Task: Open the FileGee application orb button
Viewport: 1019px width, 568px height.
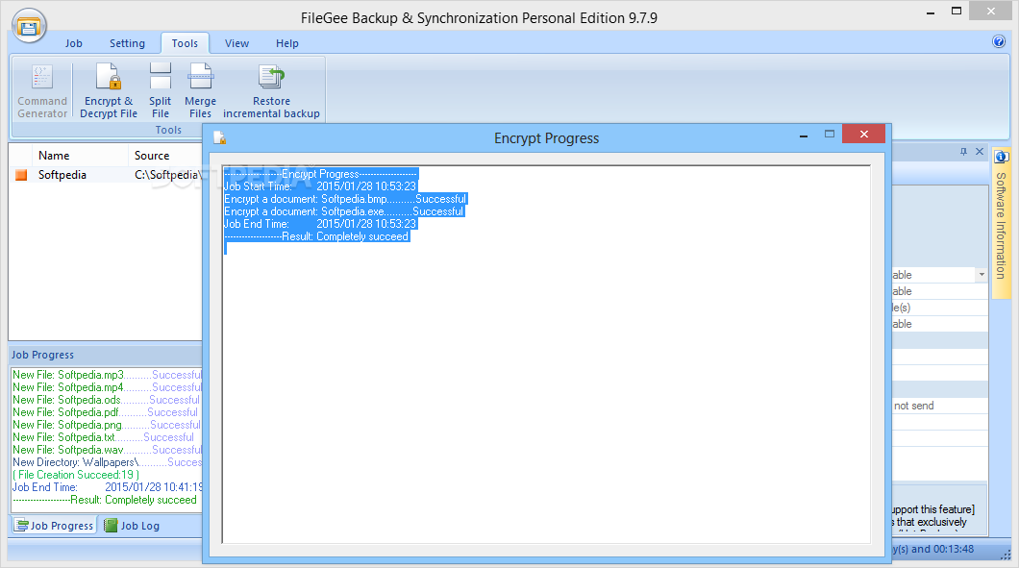Action: pyautogui.click(x=29, y=27)
